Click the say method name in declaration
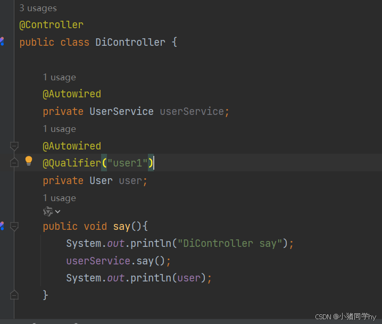The height and width of the screenshot is (324, 382). pos(122,226)
